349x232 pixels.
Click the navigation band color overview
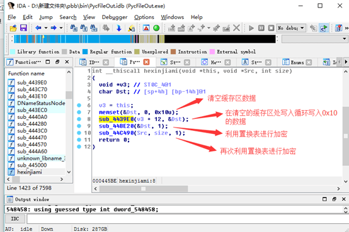click(145, 39)
